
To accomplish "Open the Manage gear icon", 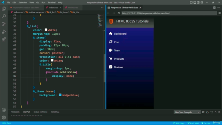I will click(x=4, y=117).
